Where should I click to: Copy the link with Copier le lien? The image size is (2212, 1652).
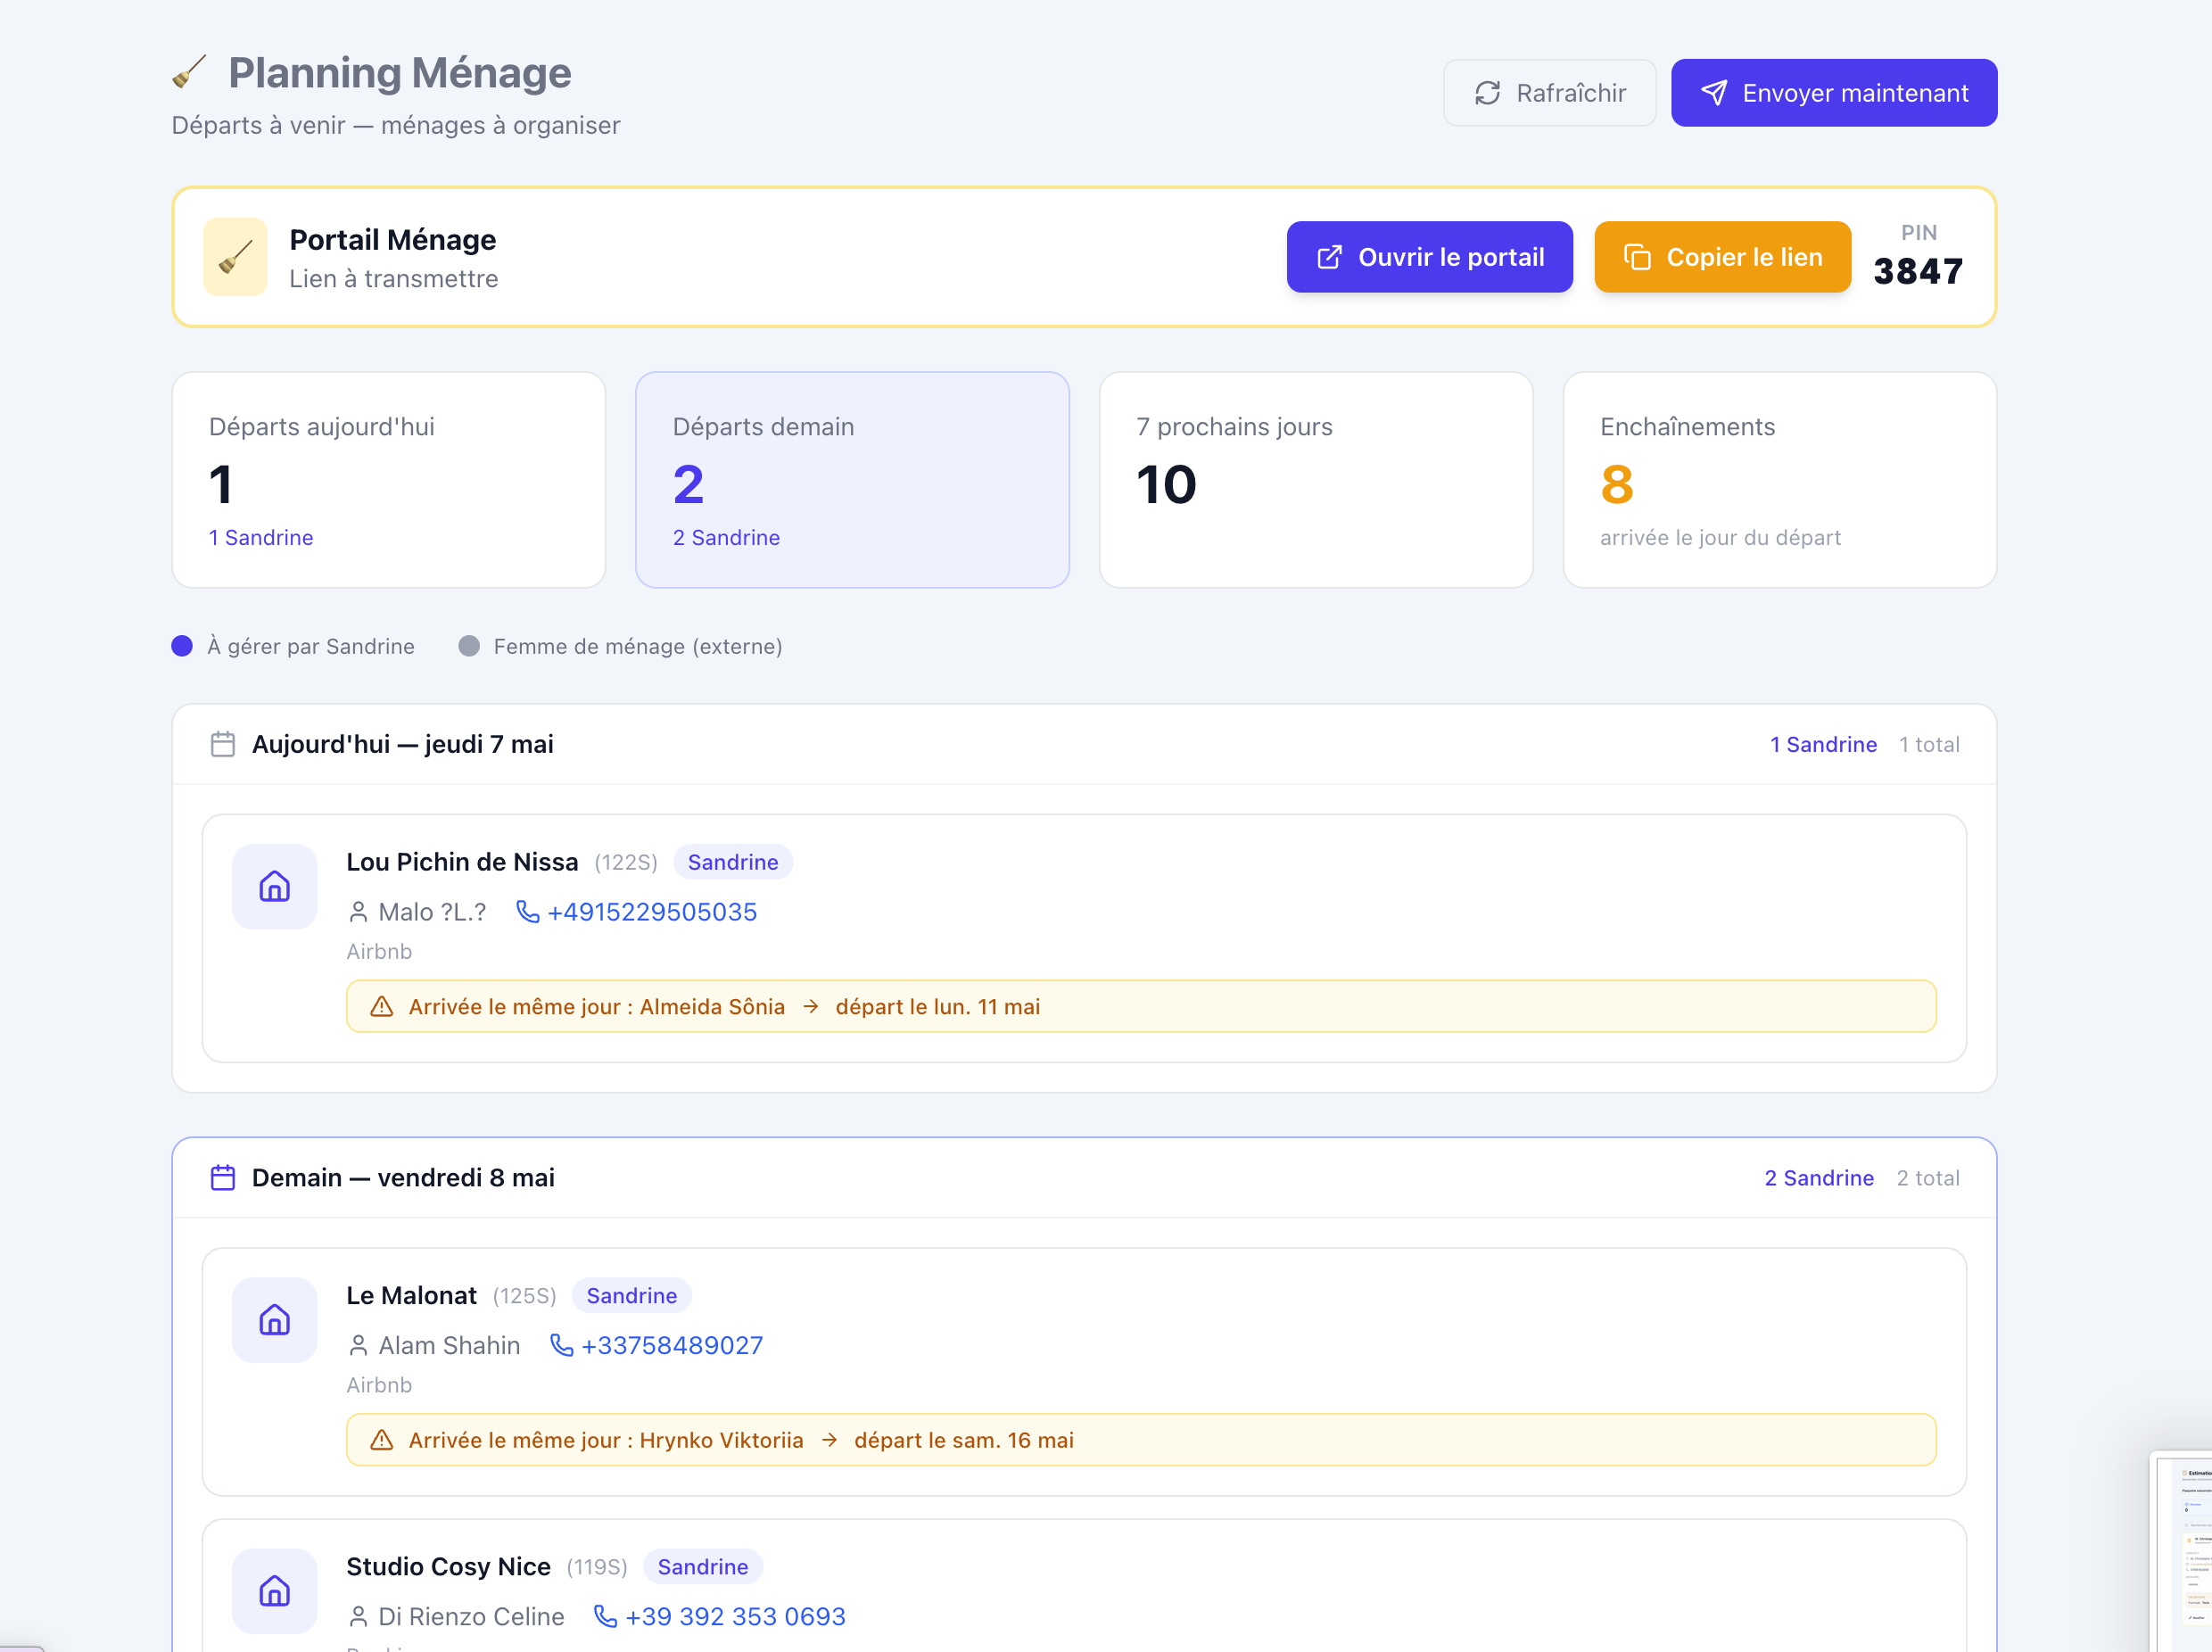pos(1722,257)
